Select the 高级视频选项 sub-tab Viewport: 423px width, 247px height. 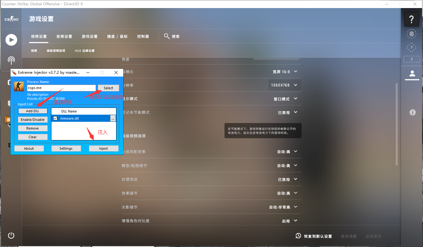click(x=56, y=51)
